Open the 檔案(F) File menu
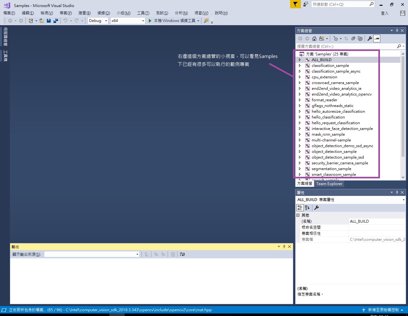 tap(9, 13)
